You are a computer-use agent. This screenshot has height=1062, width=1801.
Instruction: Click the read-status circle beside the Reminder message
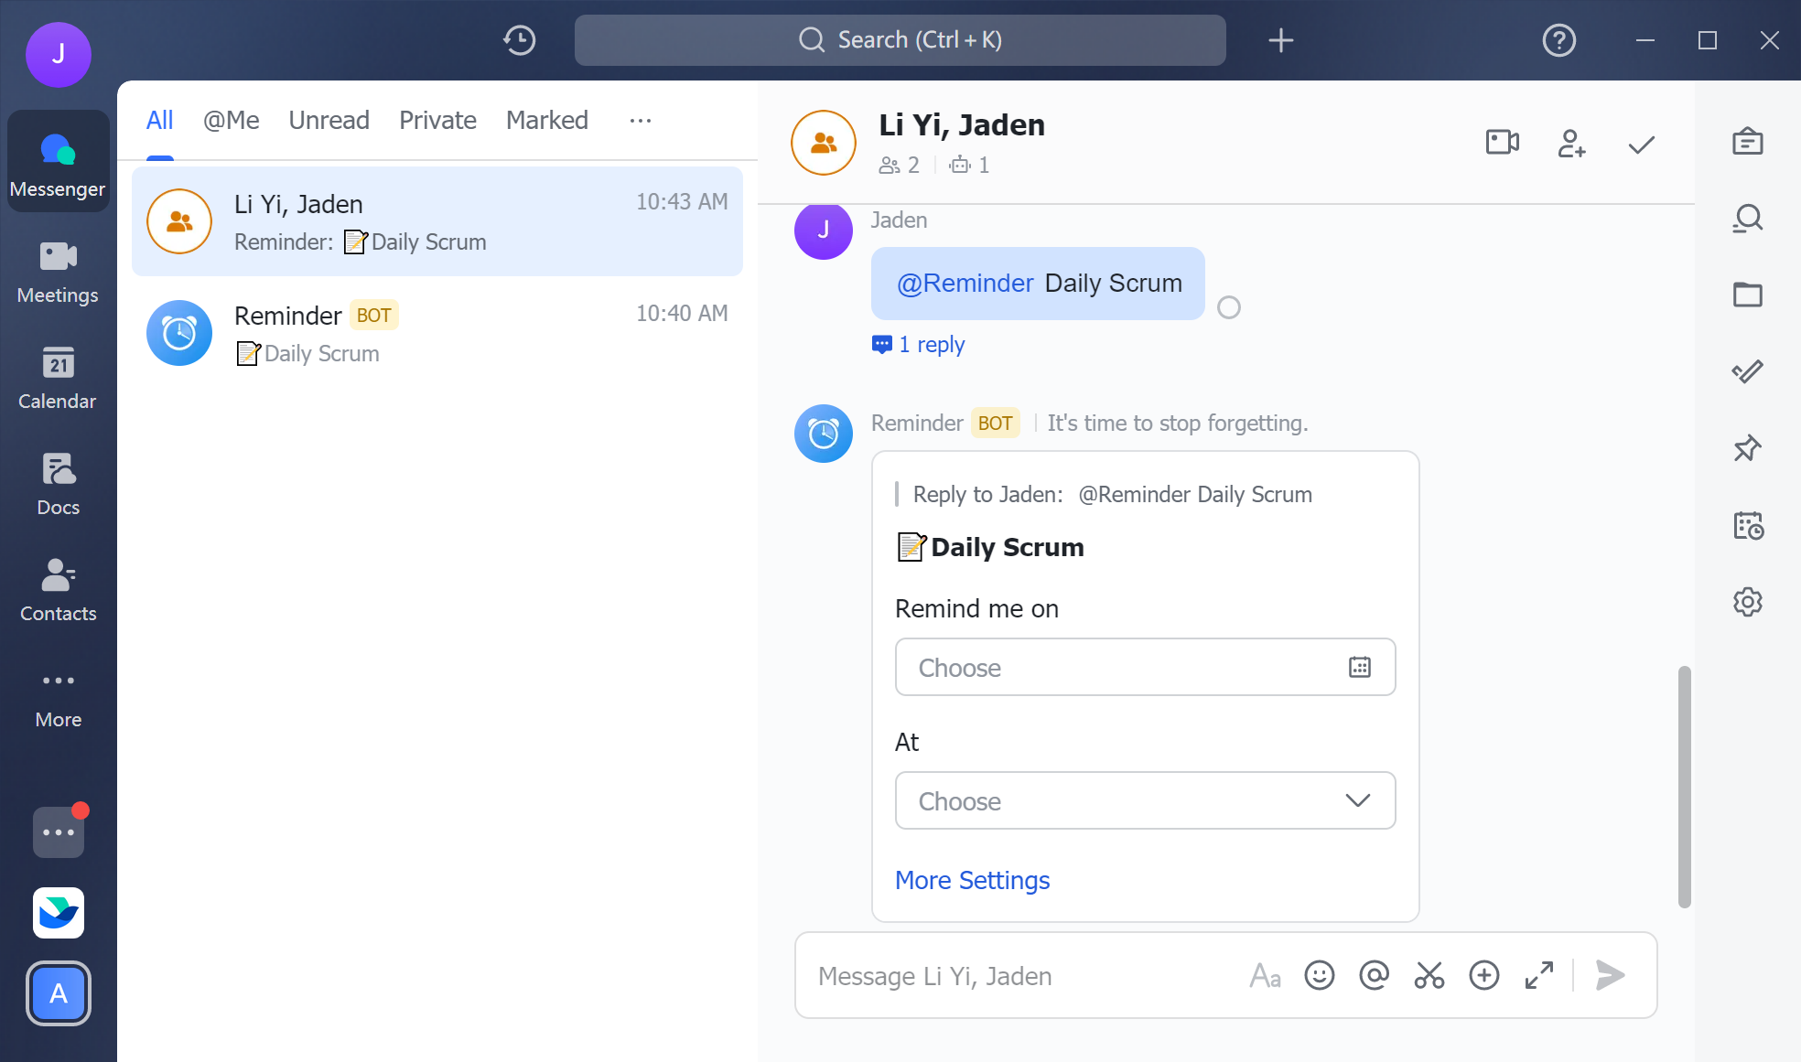coord(1230,307)
